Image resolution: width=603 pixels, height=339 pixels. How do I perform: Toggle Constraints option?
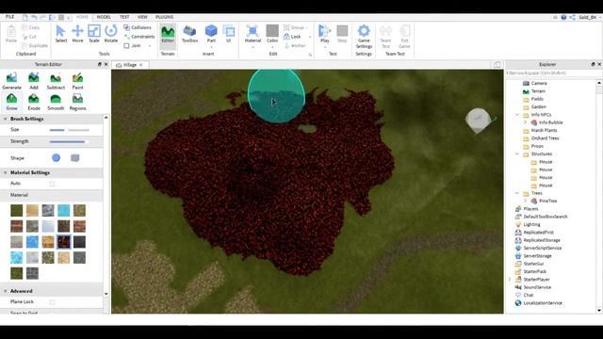point(139,37)
